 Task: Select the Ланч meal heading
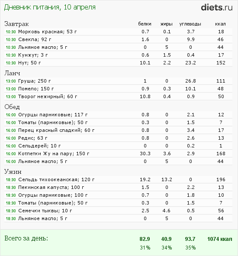[x=12, y=73]
